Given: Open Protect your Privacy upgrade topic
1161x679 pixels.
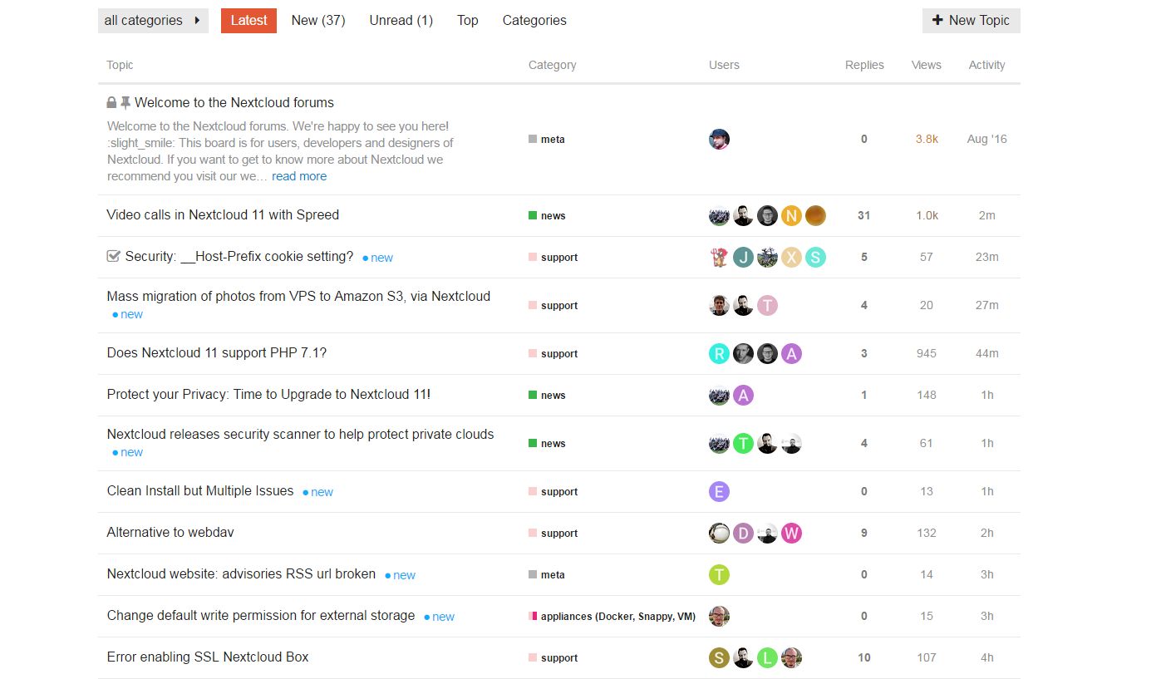Looking at the screenshot, I should [268, 395].
